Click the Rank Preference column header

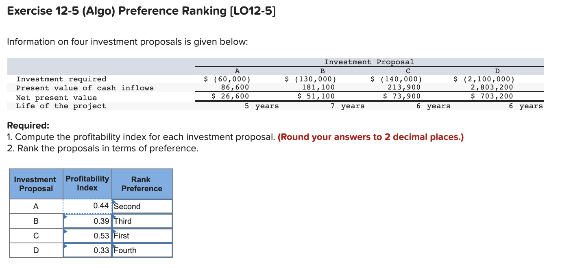pyautogui.click(x=142, y=184)
